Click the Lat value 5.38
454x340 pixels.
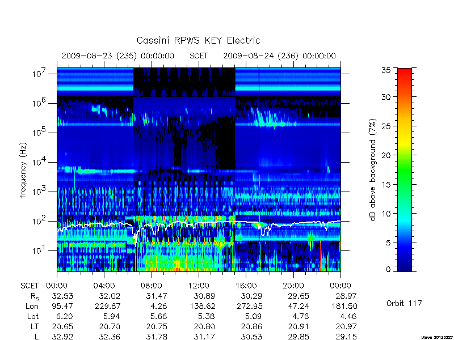pos(207,317)
